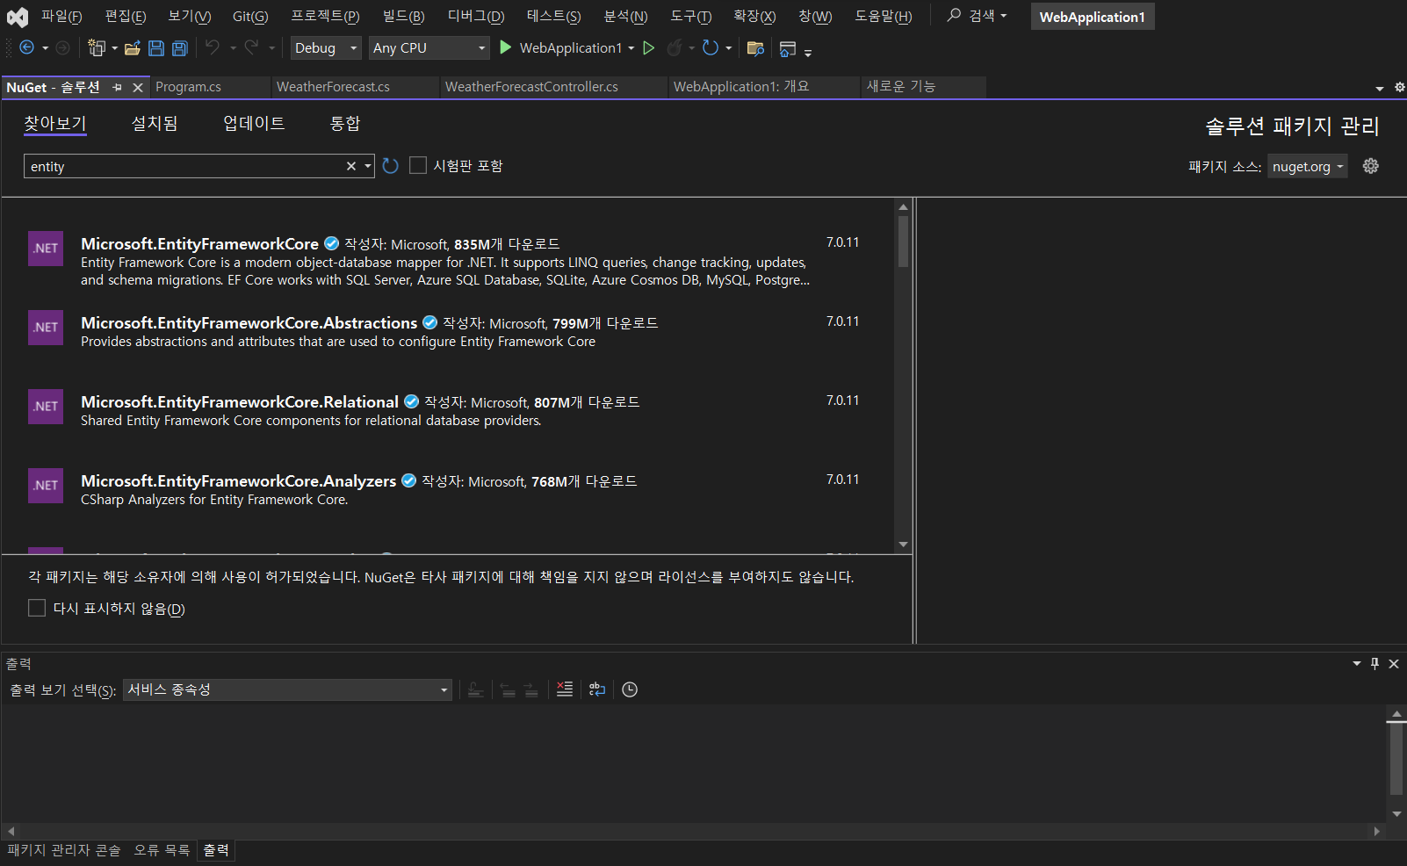The height and width of the screenshot is (866, 1407).
Task: Open document tab settings gear
Action: click(1400, 87)
